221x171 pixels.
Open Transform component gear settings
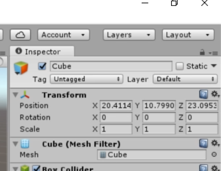point(215,94)
